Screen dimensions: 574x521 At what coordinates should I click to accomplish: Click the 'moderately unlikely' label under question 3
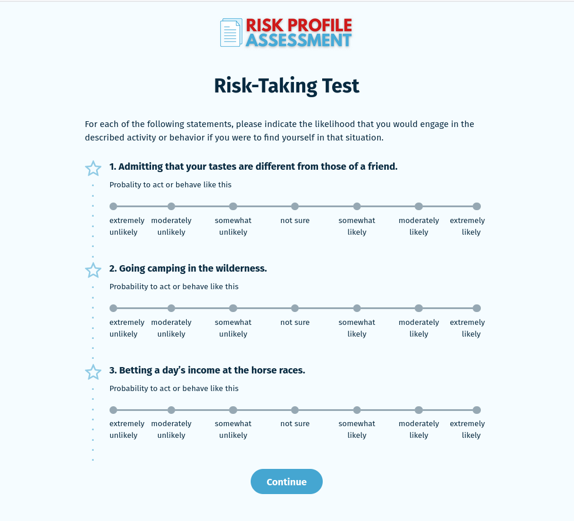171,429
